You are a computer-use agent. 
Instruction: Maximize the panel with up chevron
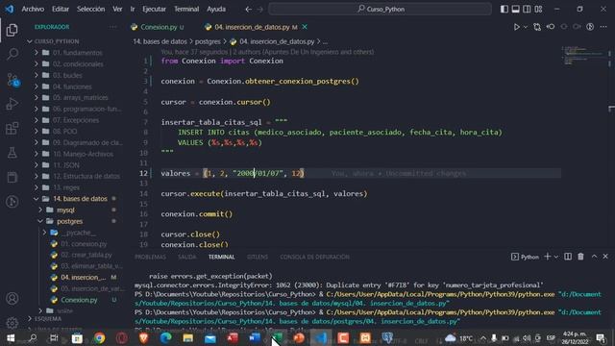(x=594, y=257)
